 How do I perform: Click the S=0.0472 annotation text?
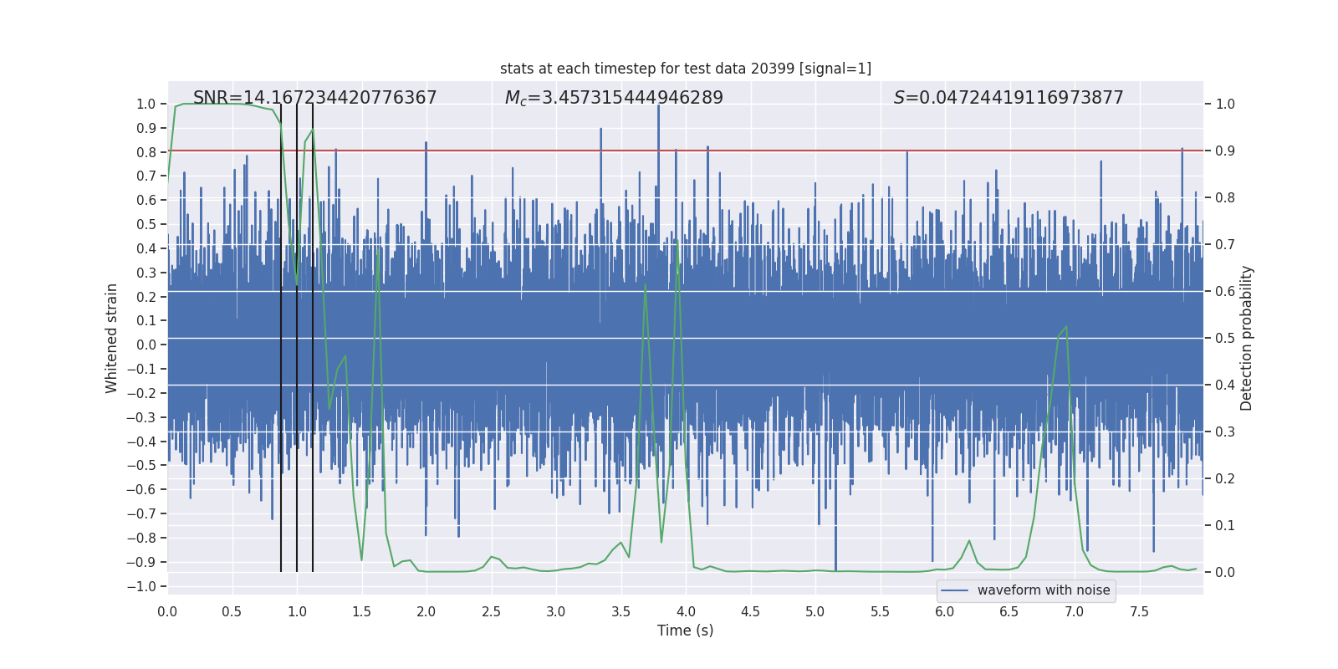point(1008,98)
